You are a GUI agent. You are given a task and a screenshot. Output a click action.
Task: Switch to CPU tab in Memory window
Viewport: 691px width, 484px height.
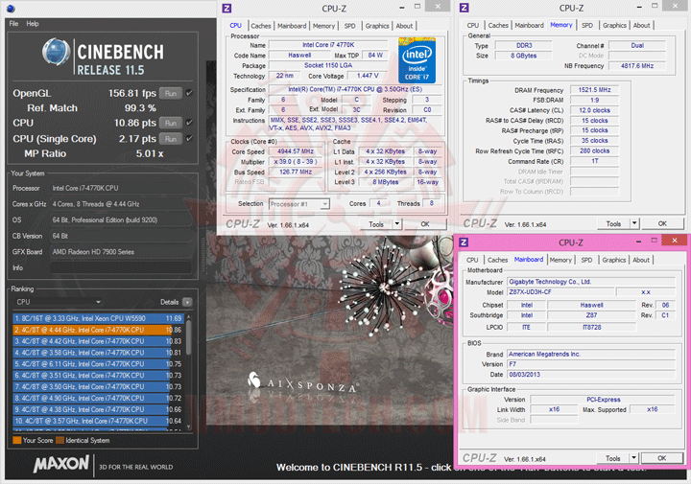pyautogui.click(x=473, y=26)
